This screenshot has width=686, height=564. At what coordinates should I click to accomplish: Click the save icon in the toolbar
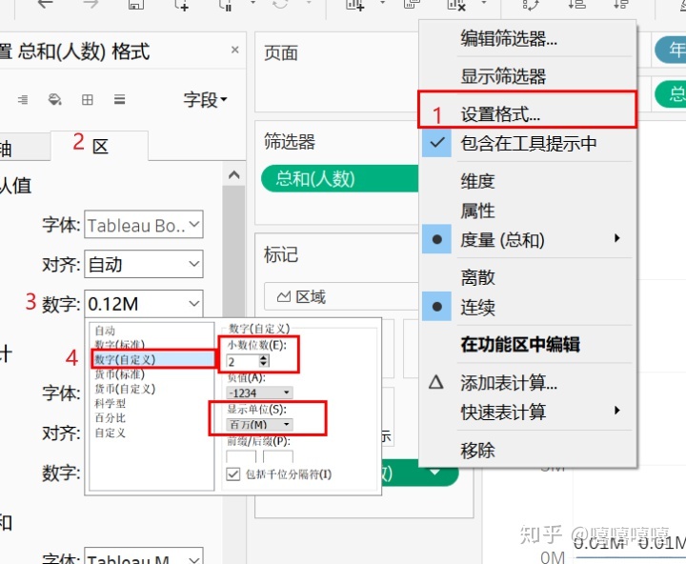tap(136, 5)
